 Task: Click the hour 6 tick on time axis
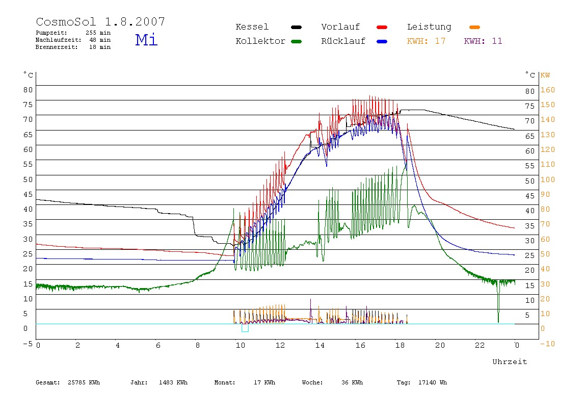tap(158, 345)
